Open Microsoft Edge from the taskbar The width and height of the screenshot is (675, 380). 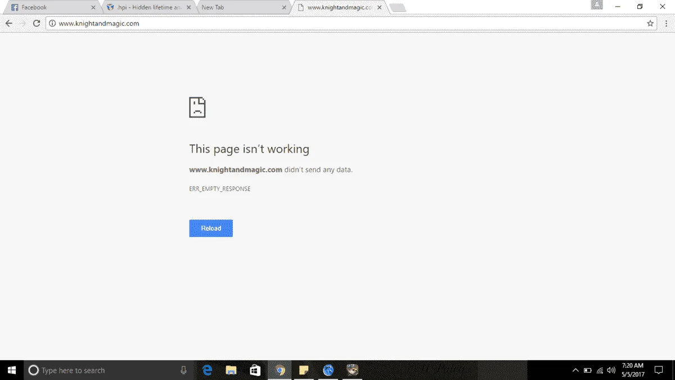coord(208,370)
